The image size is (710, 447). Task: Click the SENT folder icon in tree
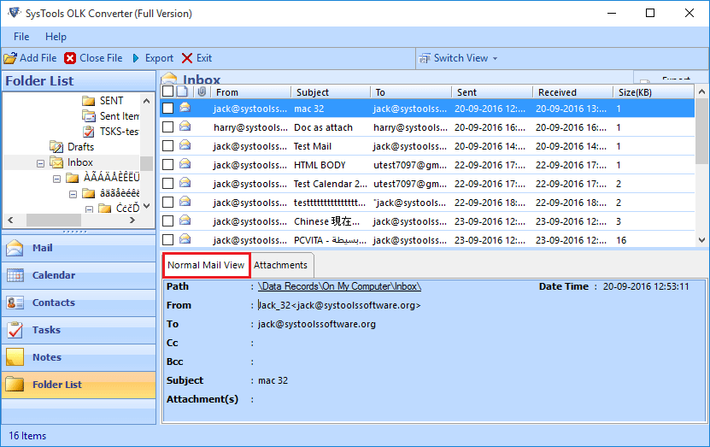(88, 101)
